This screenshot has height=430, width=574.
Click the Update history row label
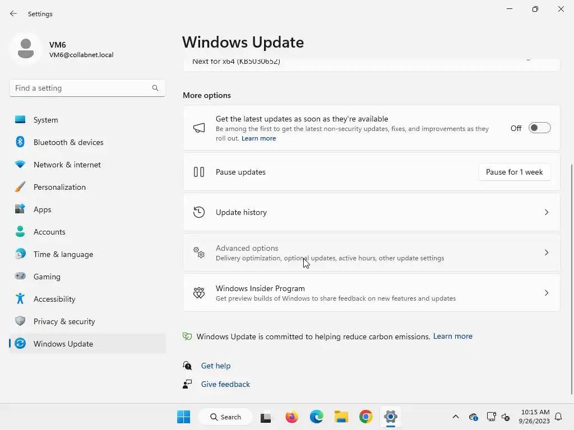(241, 212)
